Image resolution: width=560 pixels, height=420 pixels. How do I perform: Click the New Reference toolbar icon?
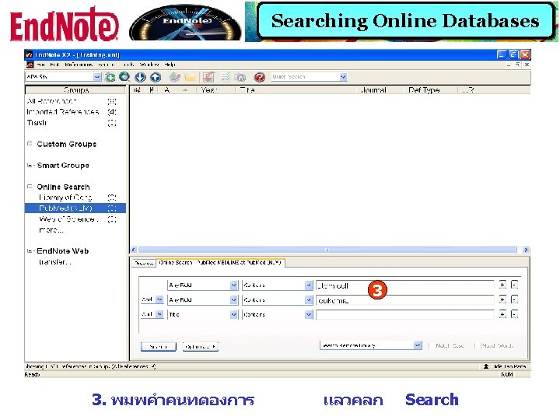pos(110,77)
